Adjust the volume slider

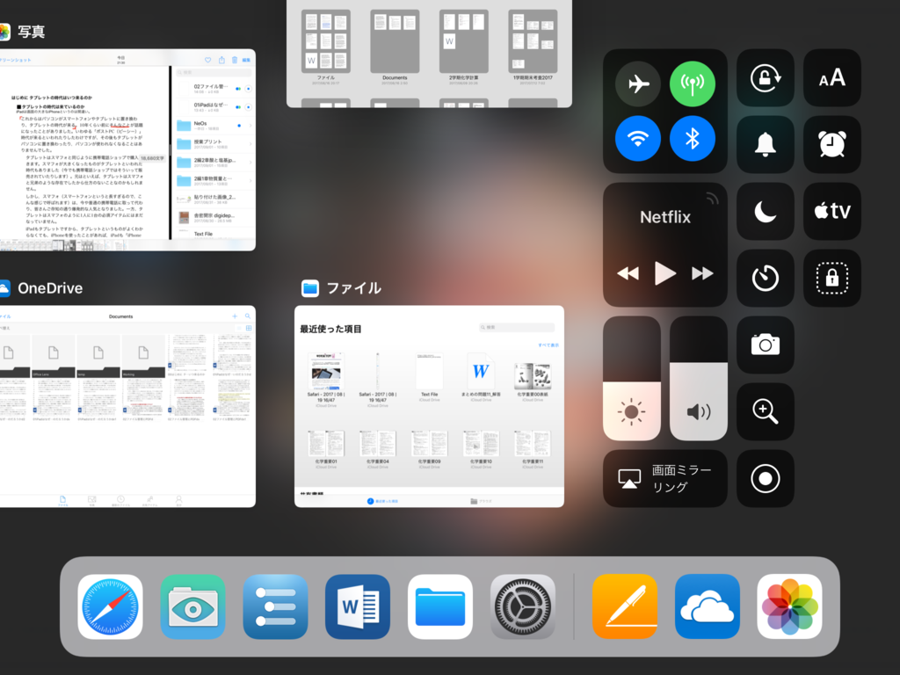point(699,378)
